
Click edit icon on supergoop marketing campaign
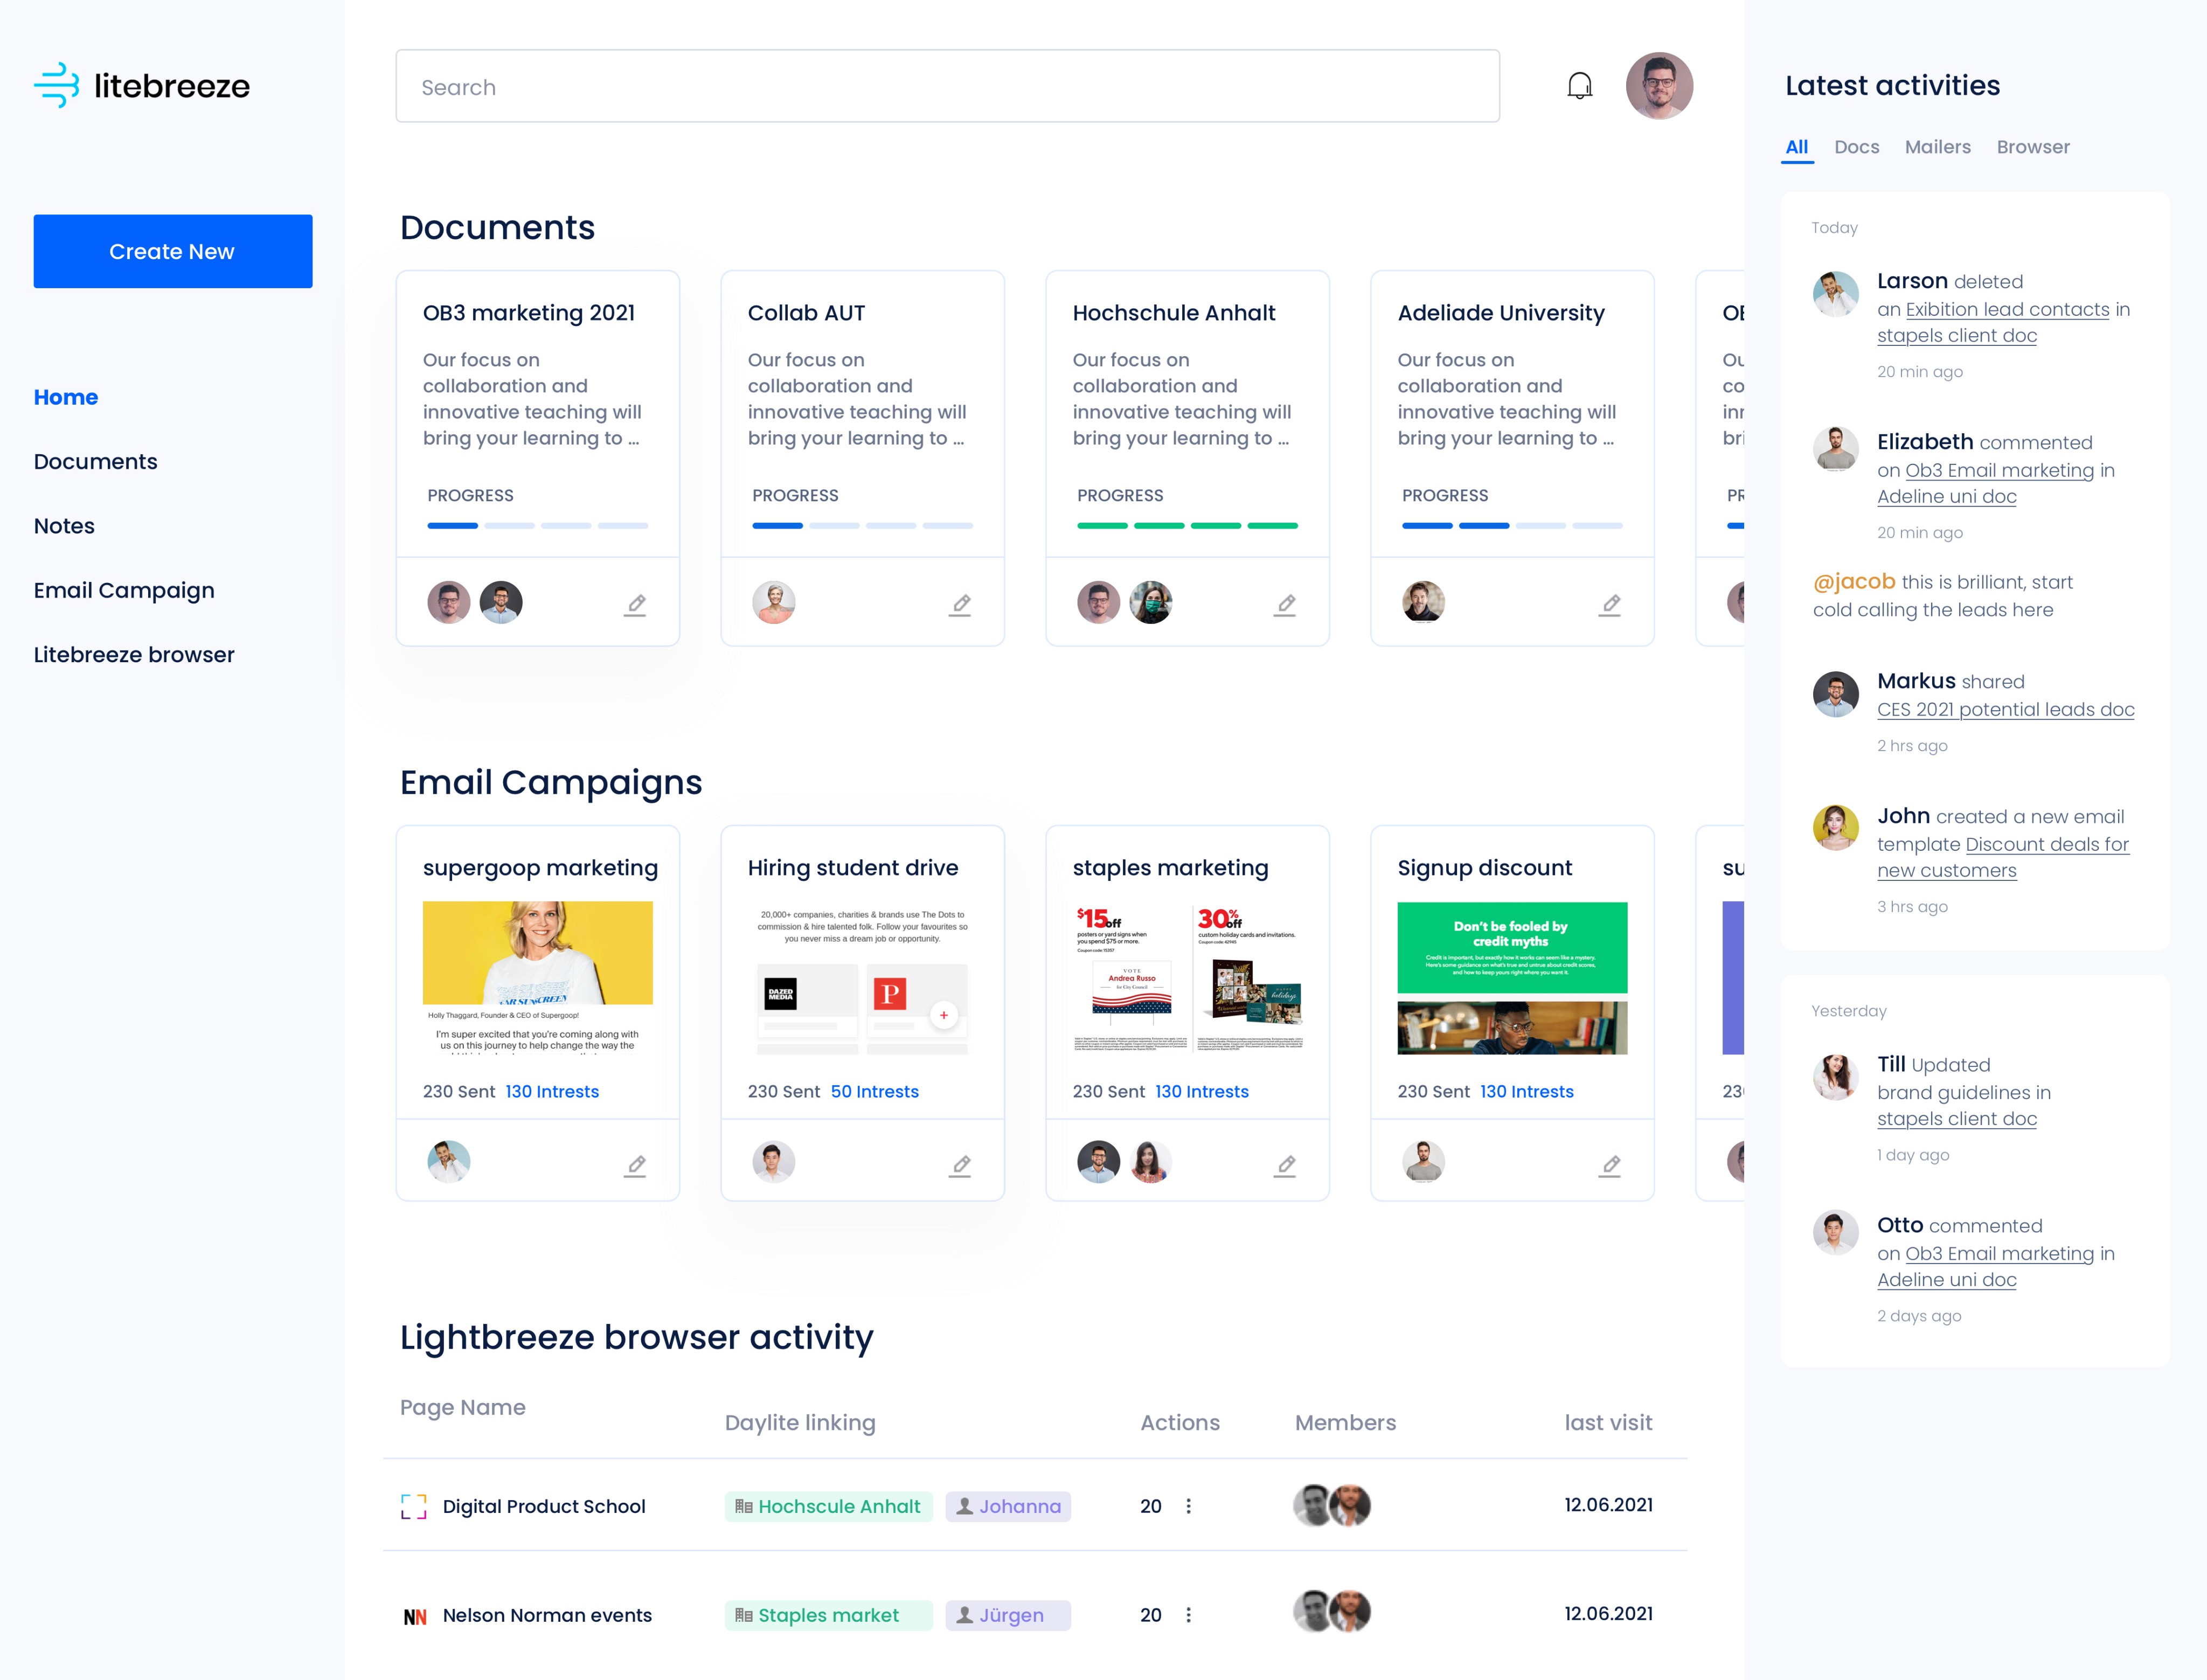(x=636, y=1165)
